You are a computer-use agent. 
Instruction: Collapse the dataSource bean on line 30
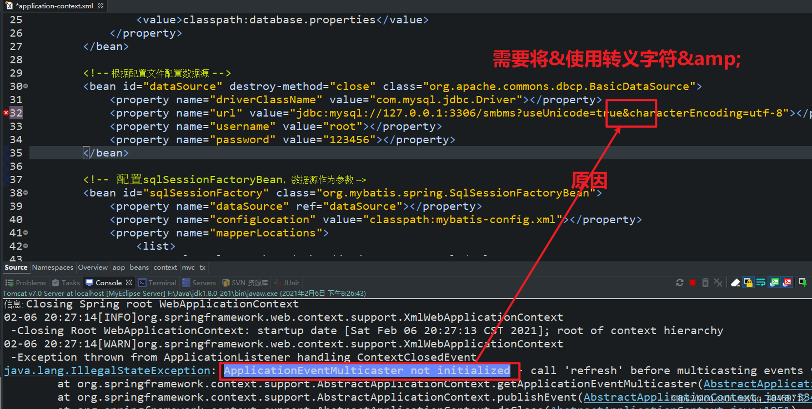tap(24, 86)
